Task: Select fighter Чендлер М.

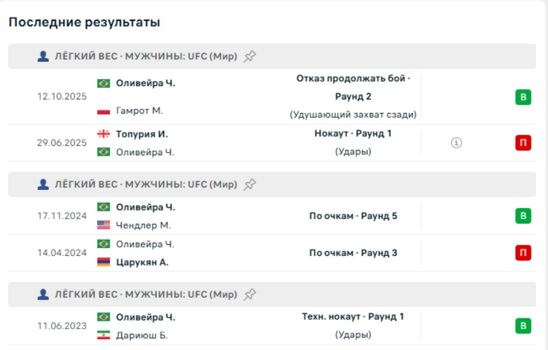Action: [x=143, y=226]
